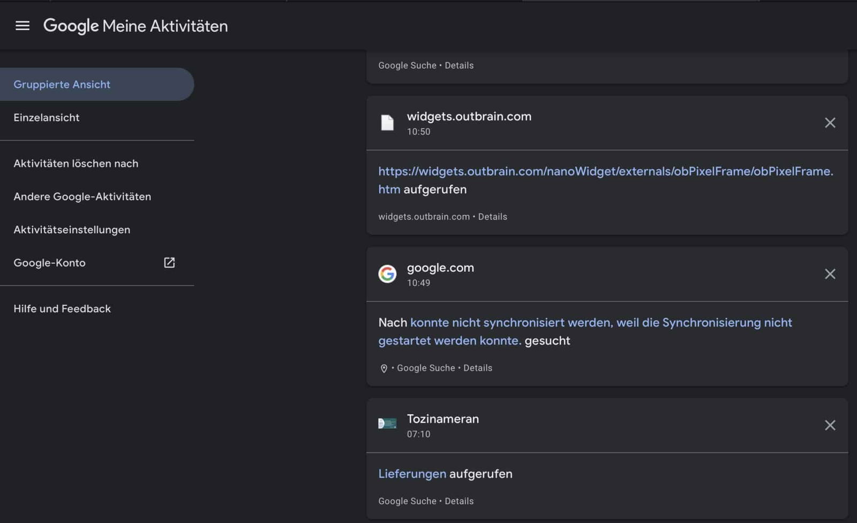Click the 07:10 timestamp
857x523 pixels.
coord(418,434)
